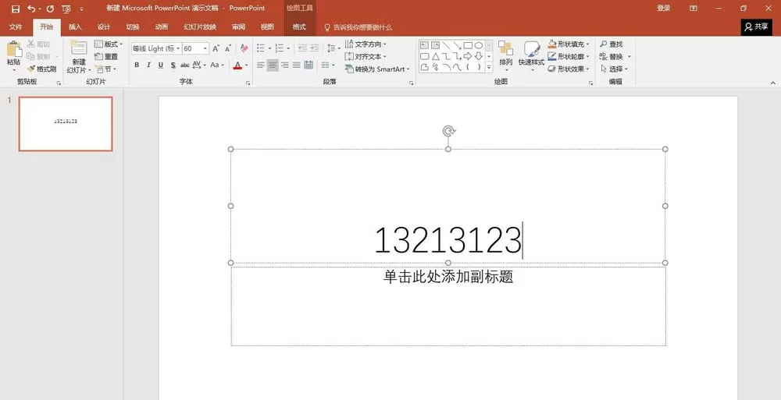Select the rectangle shape in shapes gallery
Screen dimensions: 781x400
click(468, 45)
